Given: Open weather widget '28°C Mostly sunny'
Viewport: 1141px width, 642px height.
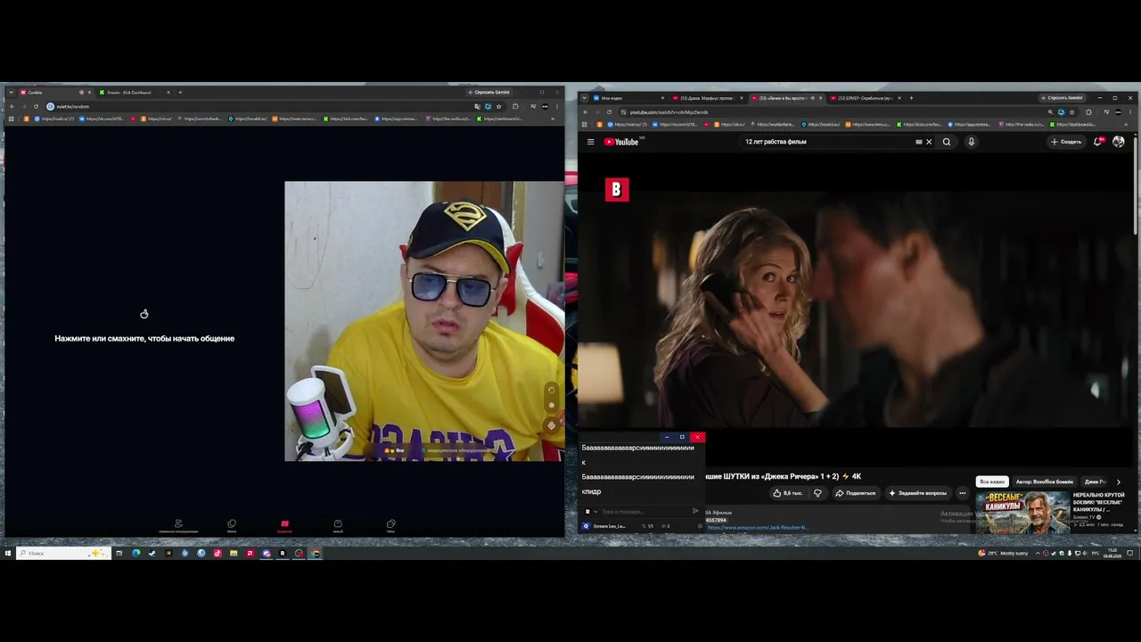Looking at the screenshot, I should [1004, 554].
